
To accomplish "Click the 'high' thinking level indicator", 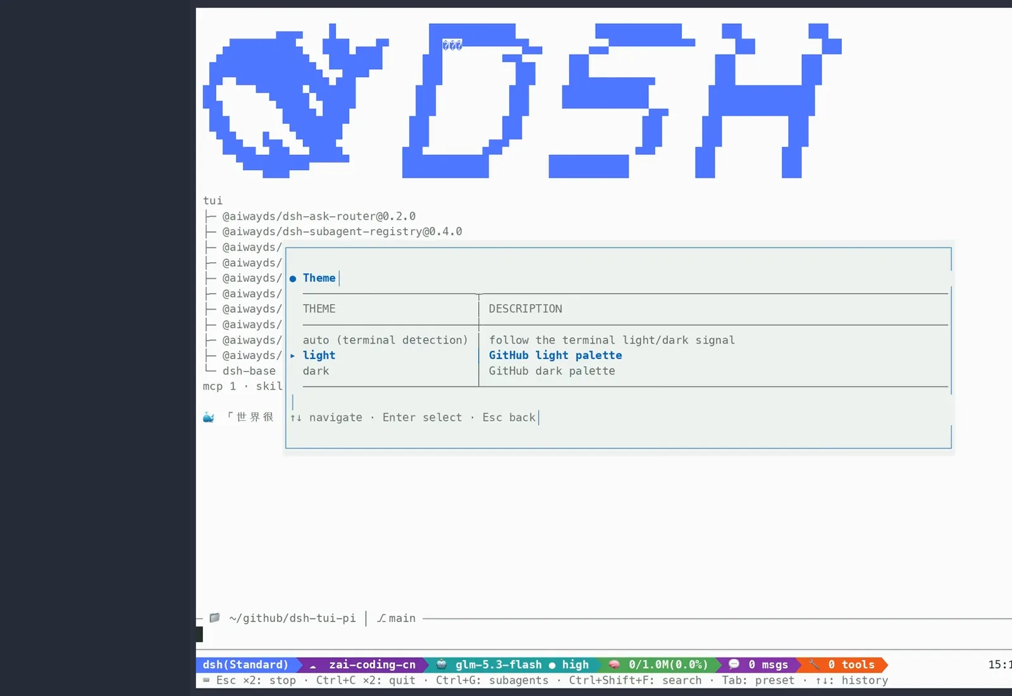I will click(x=575, y=664).
